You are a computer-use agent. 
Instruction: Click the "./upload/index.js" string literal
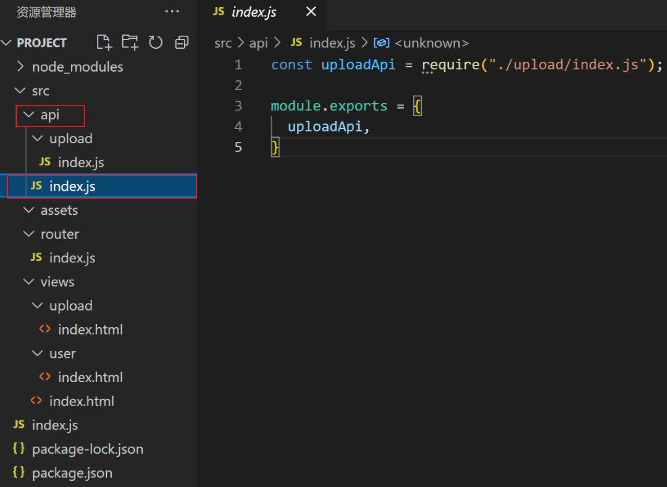coord(568,65)
